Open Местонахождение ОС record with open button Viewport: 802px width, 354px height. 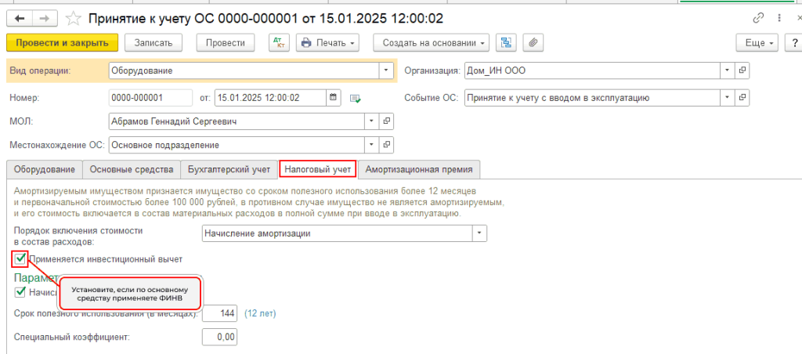(387, 145)
